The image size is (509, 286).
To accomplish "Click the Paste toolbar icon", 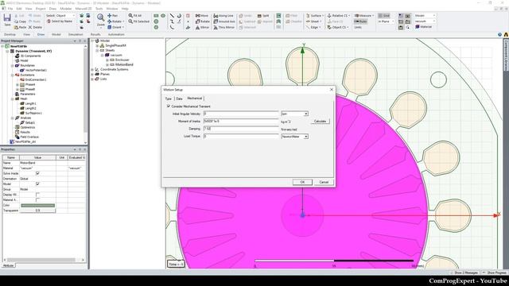I will pyautogui.click(x=21, y=27).
